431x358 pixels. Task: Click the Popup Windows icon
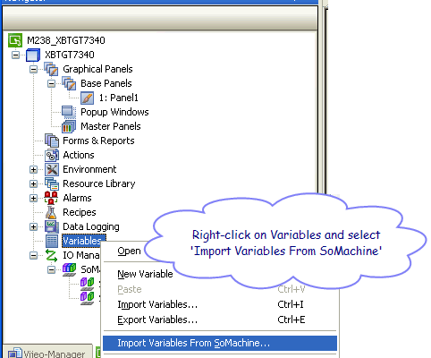[x=69, y=112]
